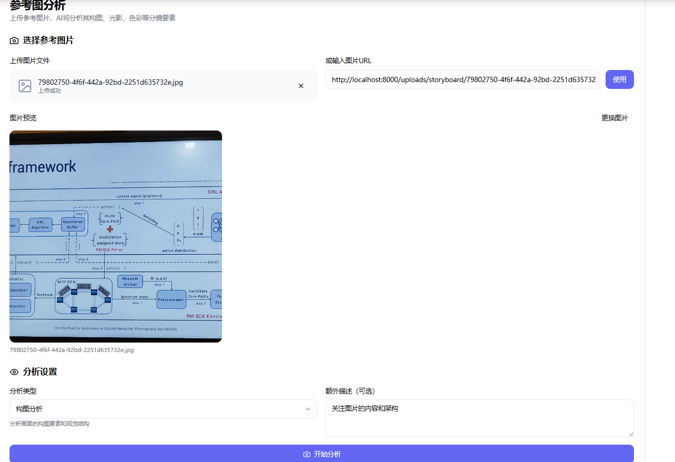Click the image file icon beside the uploaded filename
This screenshot has height=462, width=675.
[x=25, y=86]
